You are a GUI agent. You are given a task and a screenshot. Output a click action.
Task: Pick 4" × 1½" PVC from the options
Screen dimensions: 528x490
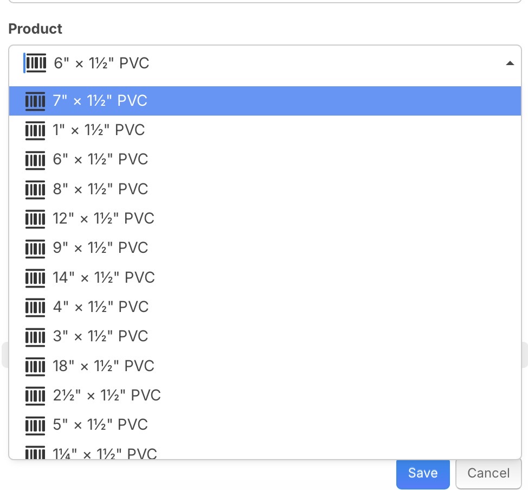(x=100, y=307)
